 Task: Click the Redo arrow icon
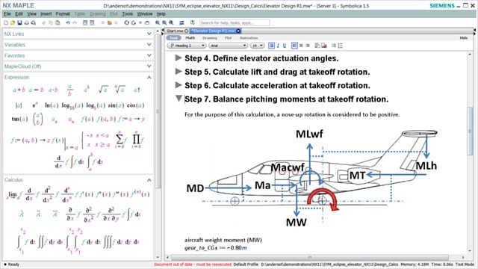click(x=75, y=23)
